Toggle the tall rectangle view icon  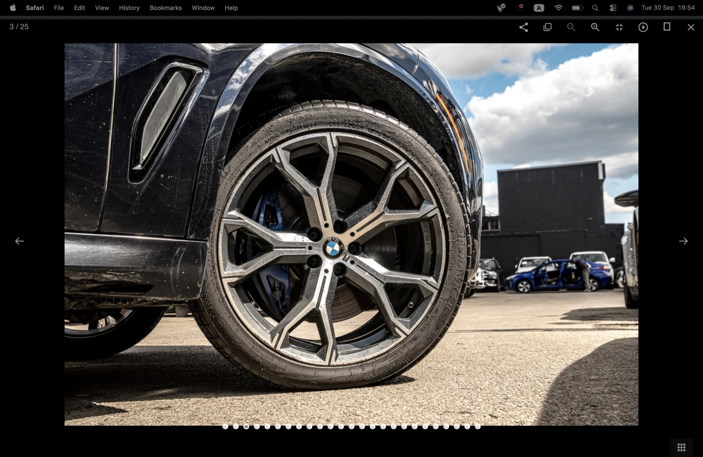667,27
